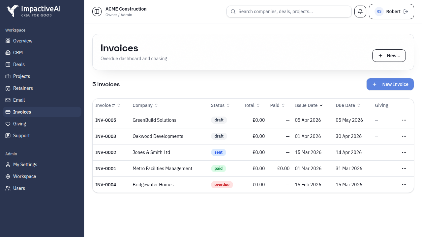The image size is (422, 237).
Task: Click the Users icon under Admin
Action: pyautogui.click(x=7, y=188)
